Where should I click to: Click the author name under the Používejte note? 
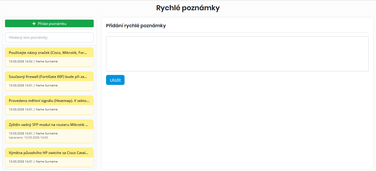click(x=47, y=61)
